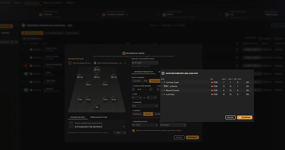The width and height of the screenshot is (285, 150).
Task: Switch to the Critères principaux tab
Action: coord(144,72)
